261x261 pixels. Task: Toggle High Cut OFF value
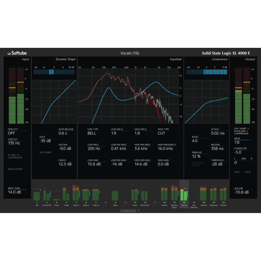tap(17, 132)
